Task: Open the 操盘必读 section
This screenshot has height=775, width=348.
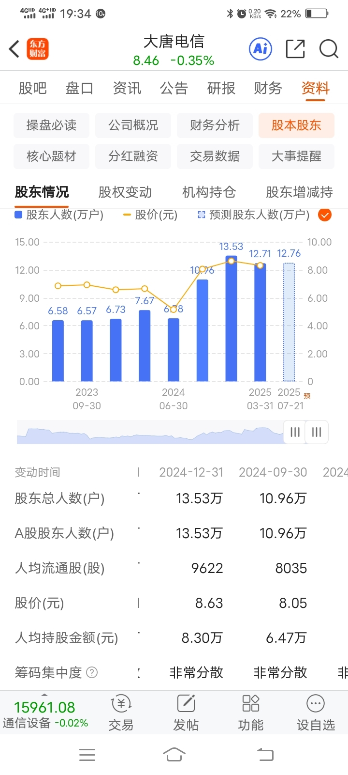Action: point(52,125)
